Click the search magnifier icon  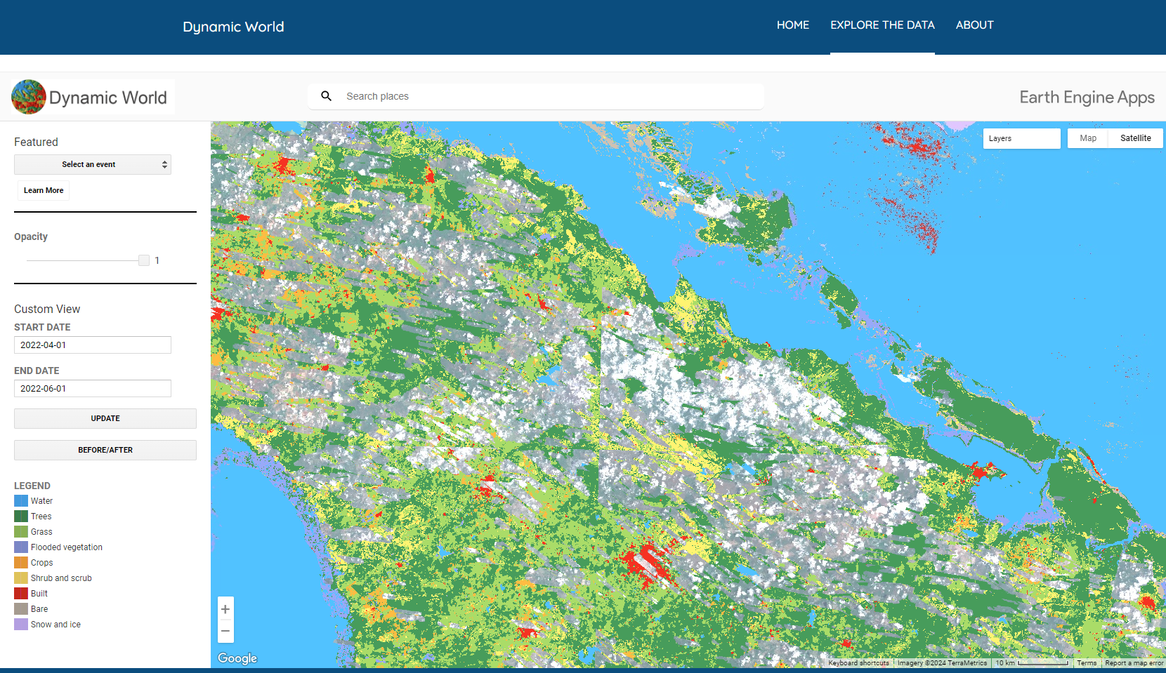(327, 96)
